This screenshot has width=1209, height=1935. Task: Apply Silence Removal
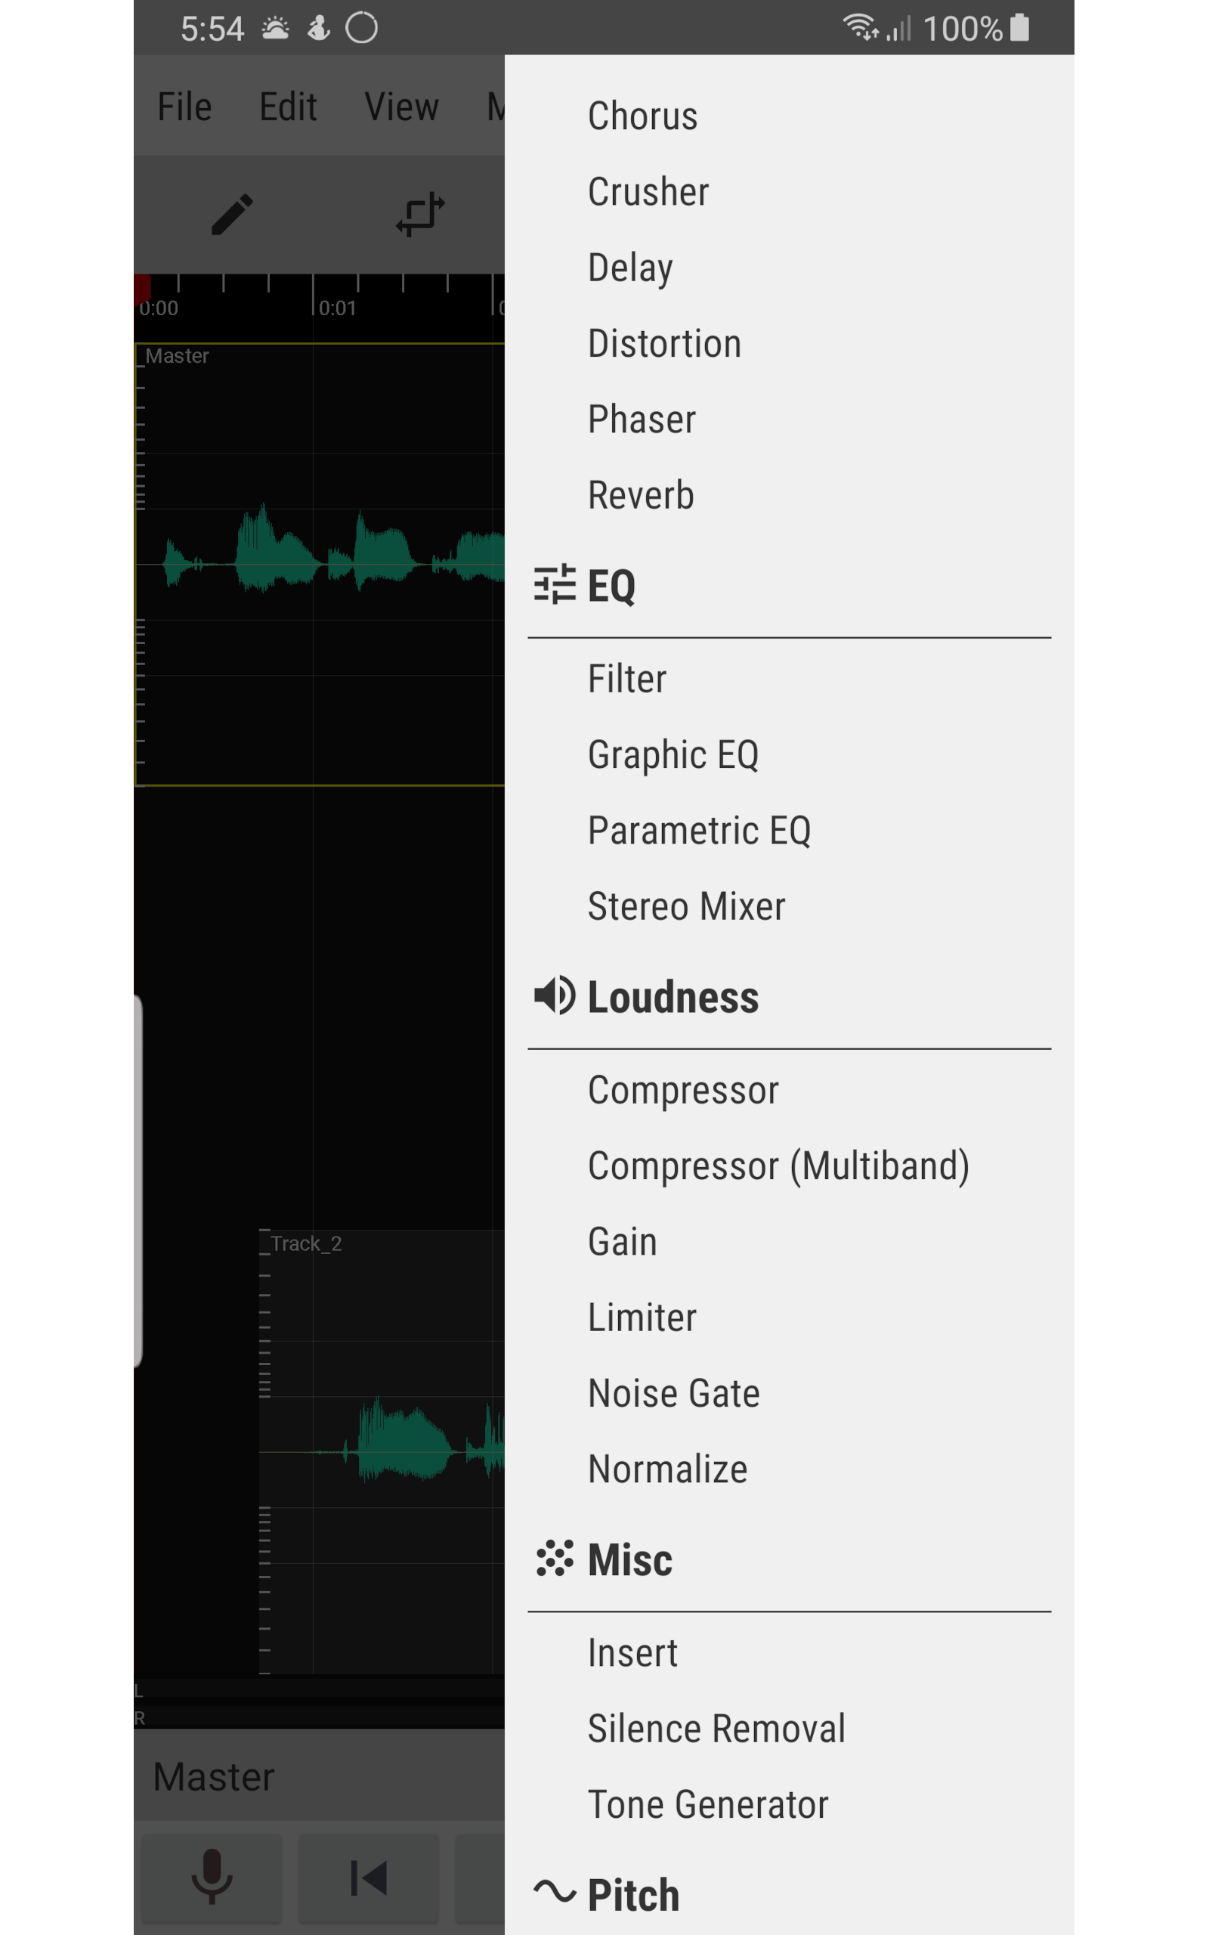tap(716, 1728)
